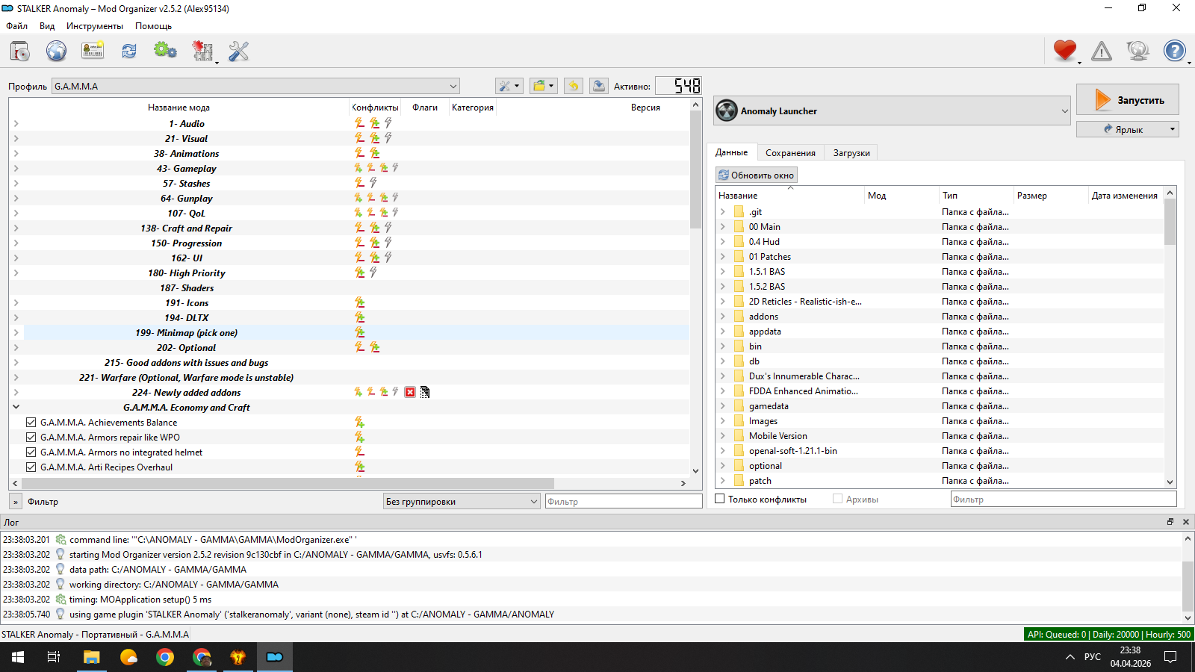Expand the 43- Gameplay separator
Viewport: 1195px width, 672px height.
pyautogui.click(x=16, y=168)
